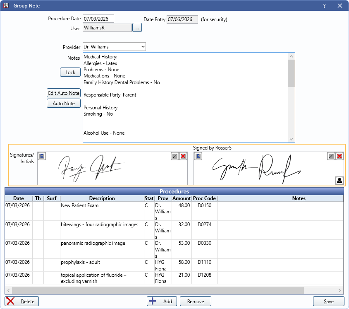The width and height of the screenshot is (349, 309).
Task: Click the Stat column header
Action: [x=149, y=198]
